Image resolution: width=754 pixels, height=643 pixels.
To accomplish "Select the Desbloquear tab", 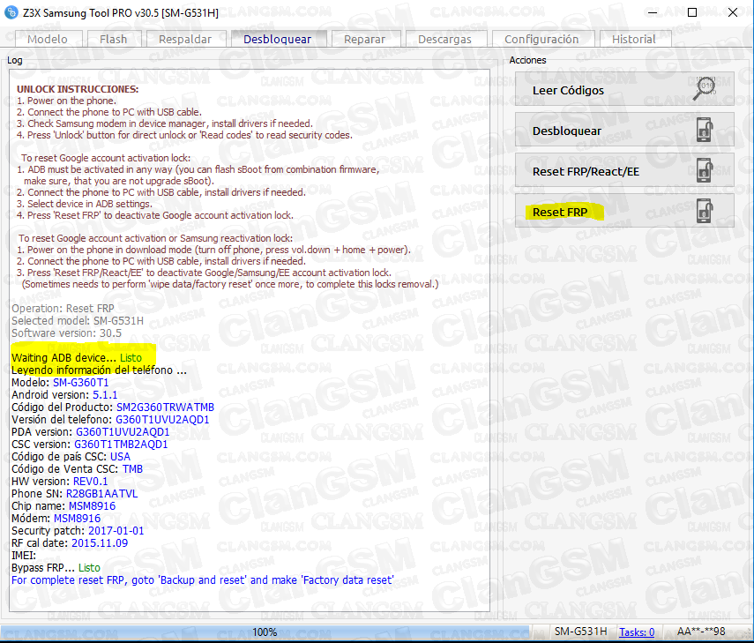I will [278, 39].
